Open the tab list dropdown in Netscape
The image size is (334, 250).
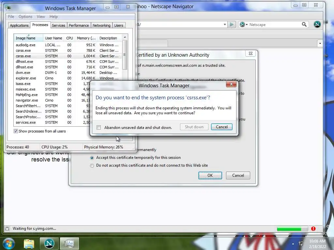click(x=320, y=43)
